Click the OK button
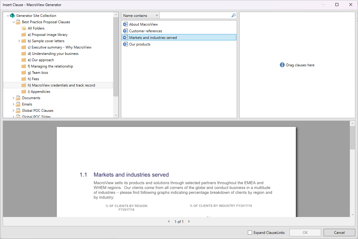The image size is (358, 239). pyautogui.click(x=305, y=233)
